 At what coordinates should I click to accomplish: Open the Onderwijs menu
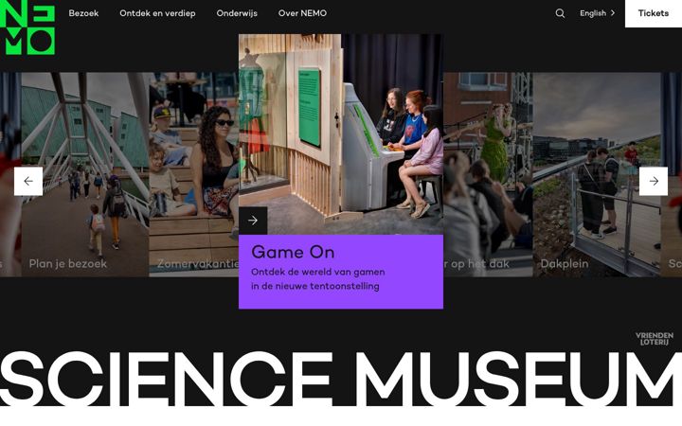[x=237, y=13]
